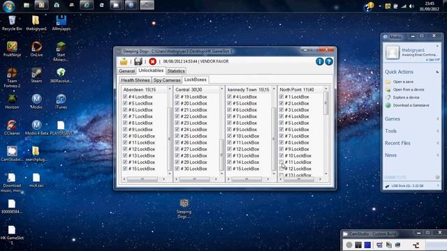The width and height of the screenshot is (447, 251).
Task: Uncheck Aberdeen #4 LockBox
Action: [x=125, y=97]
